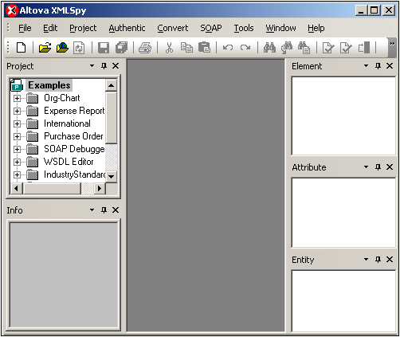Click the Check well-formedness icon

tap(328, 48)
